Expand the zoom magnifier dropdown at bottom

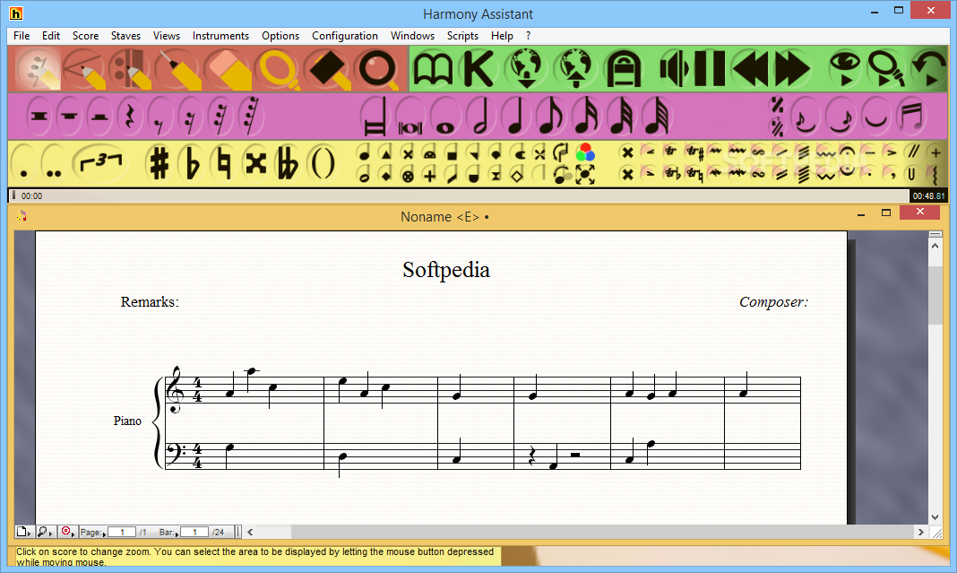pyautogui.click(x=45, y=532)
